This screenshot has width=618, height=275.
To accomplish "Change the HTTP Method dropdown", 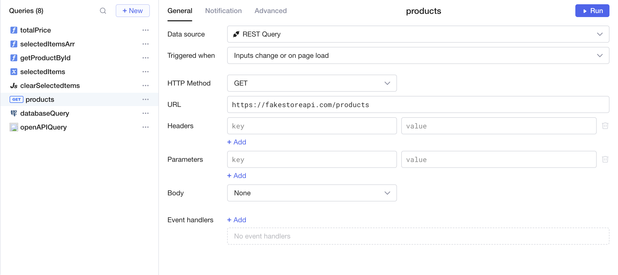I will pos(312,83).
